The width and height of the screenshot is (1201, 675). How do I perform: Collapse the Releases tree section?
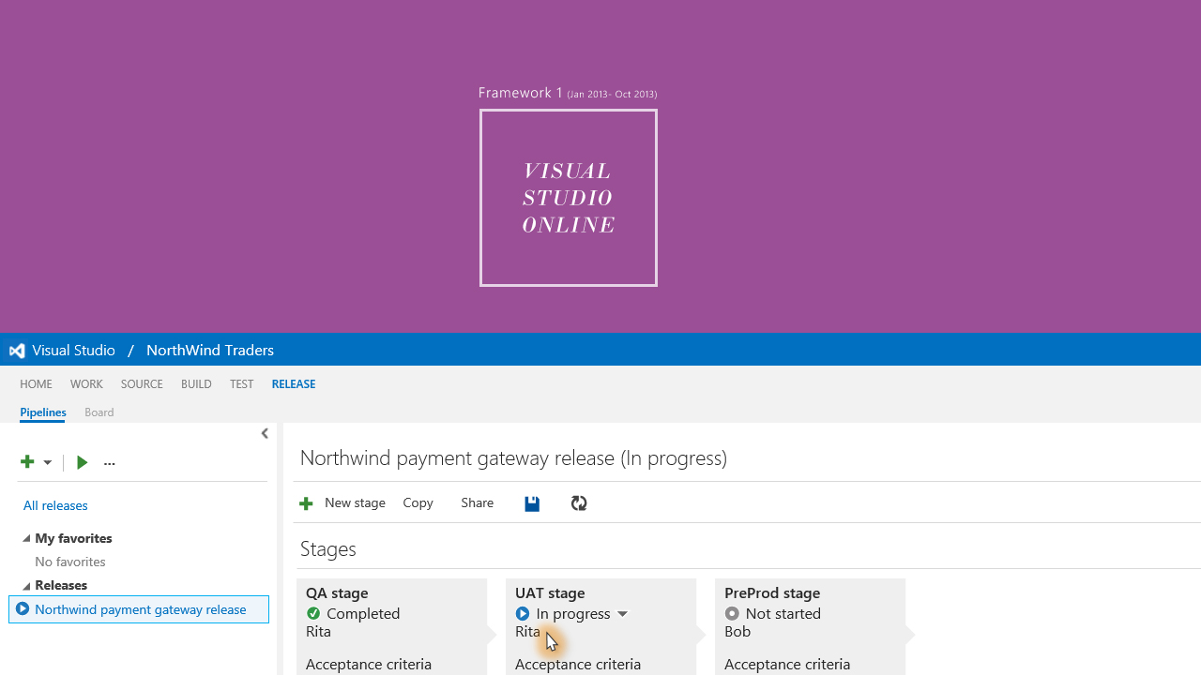(x=26, y=585)
